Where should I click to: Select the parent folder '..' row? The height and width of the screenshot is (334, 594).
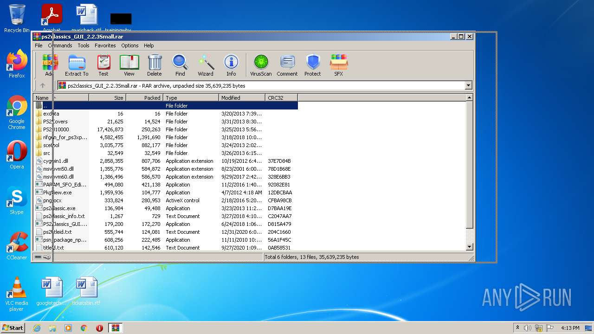point(166,106)
